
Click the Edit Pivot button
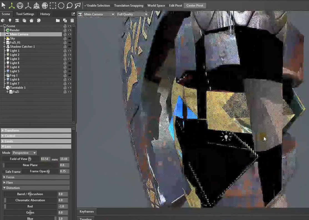pos(175,6)
